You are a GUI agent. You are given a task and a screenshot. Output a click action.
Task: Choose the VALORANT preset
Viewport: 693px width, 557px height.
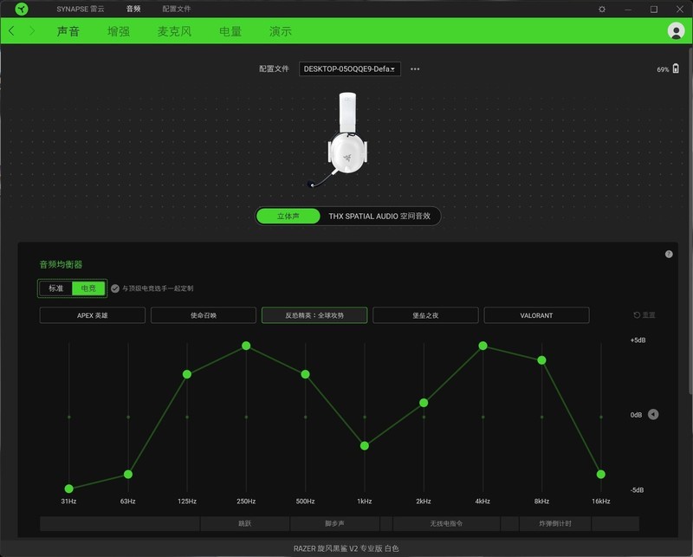point(536,315)
